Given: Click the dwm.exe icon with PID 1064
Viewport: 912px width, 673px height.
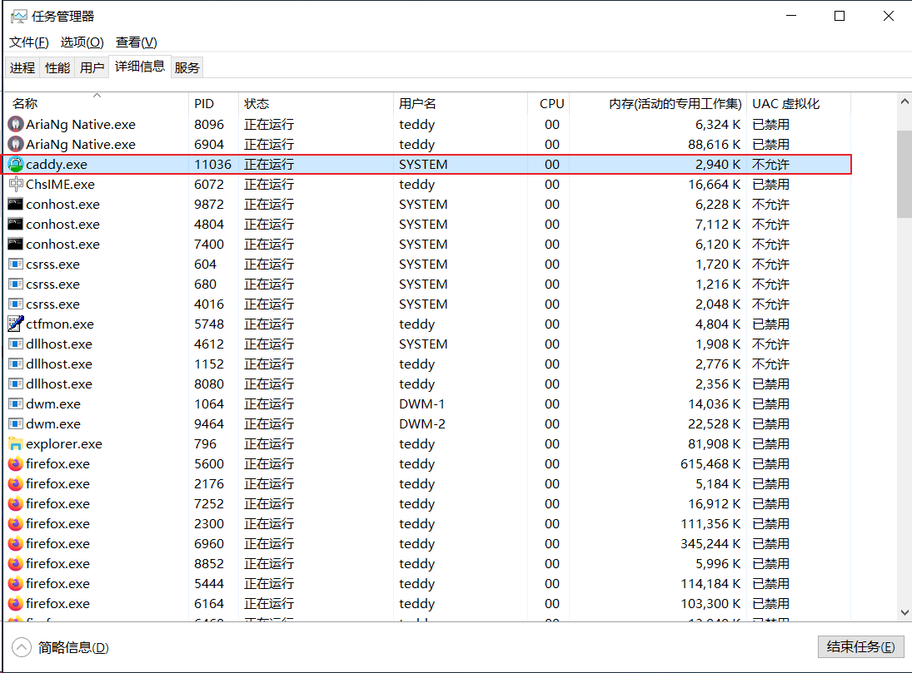Looking at the screenshot, I should [16, 404].
